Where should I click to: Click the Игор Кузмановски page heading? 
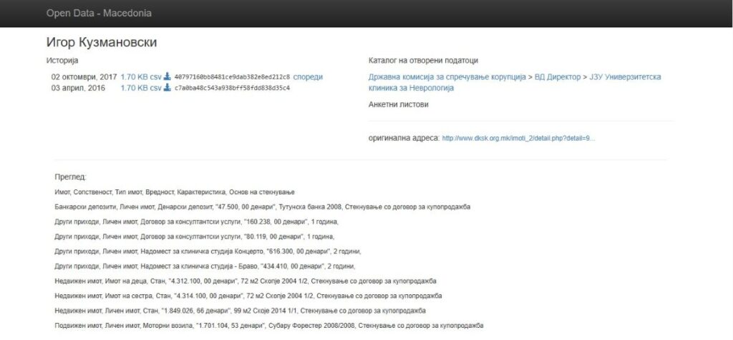tap(101, 43)
